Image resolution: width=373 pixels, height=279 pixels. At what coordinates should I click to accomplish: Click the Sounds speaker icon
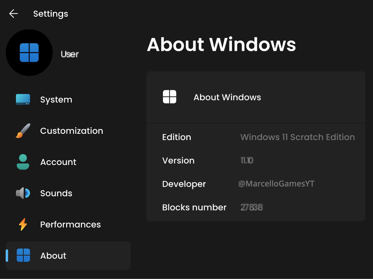pyautogui.click(x=23, y=193)
